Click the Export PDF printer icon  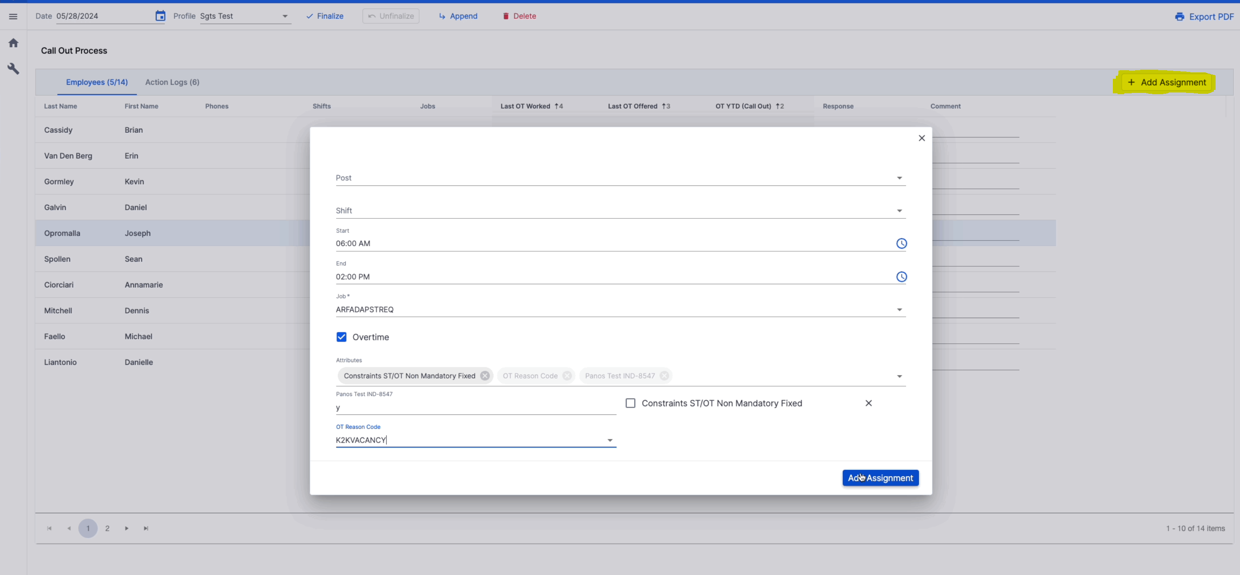tap(1179, 17)
